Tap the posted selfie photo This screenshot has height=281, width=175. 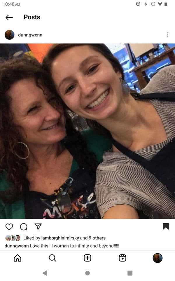[87, 131]
